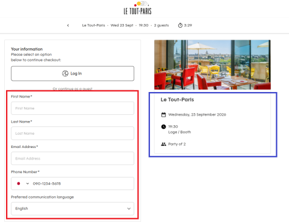Click the Log In button
Image resolution: width=289 pixels, height=222 pixels.
(72, 73)
